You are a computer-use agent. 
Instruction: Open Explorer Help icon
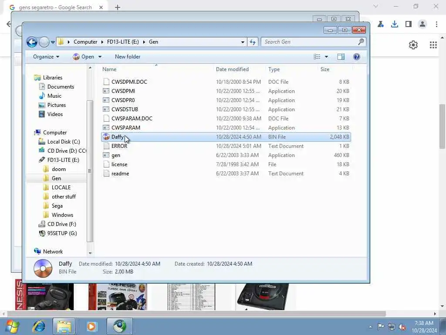(356, 57)
